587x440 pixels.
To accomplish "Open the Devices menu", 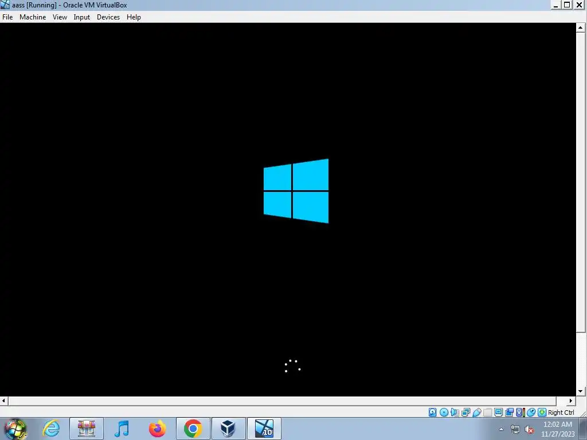I will point(108,17).
